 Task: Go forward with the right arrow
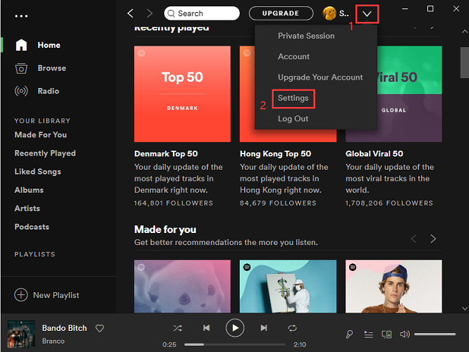(x=150, y=13)
